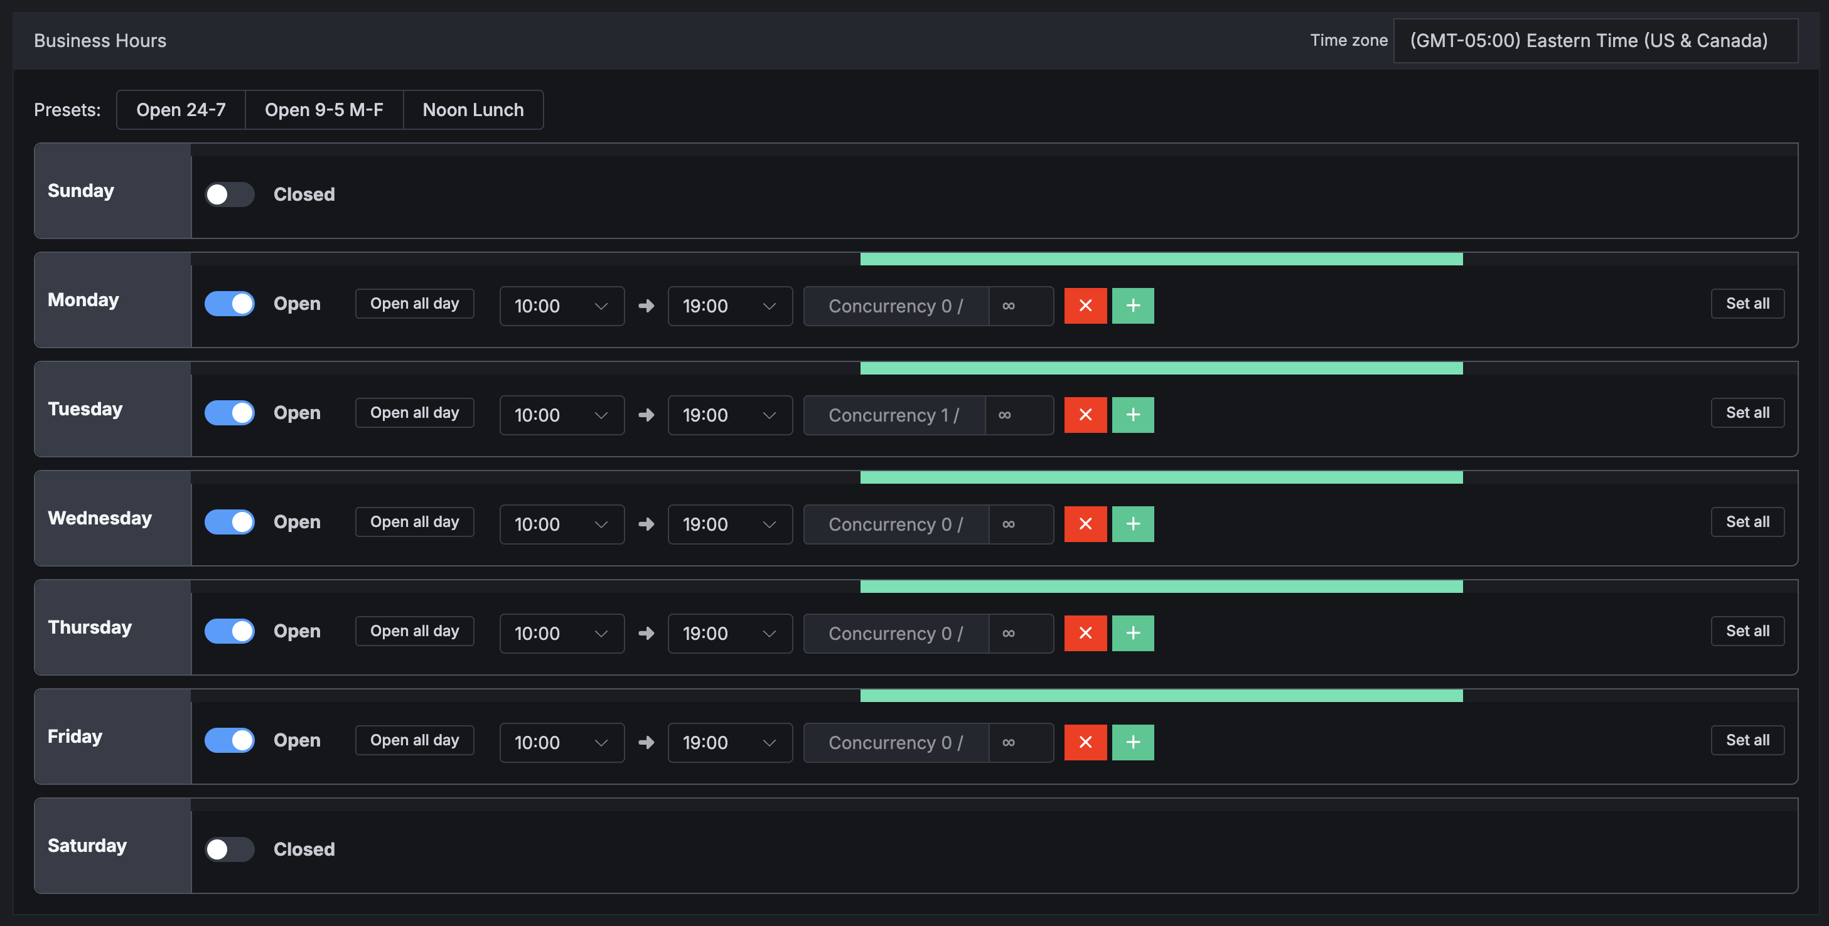The width and height of the screenshot is (1829, 926).
Task: Click Tuesday green hours timeline bar
Action: [x=1162, y=368]
